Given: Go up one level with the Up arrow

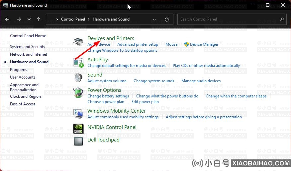Looking at the screenshot, I should coord(39,19).
